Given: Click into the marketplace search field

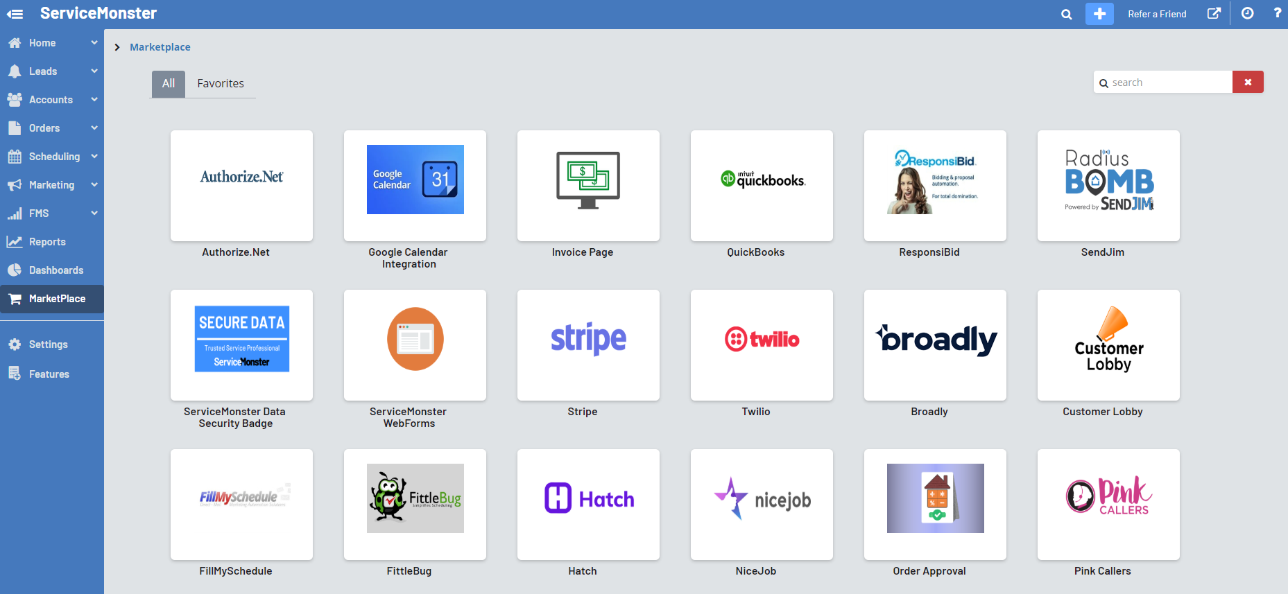Looking at the screenshot, I should click(x=1169, y=82).
